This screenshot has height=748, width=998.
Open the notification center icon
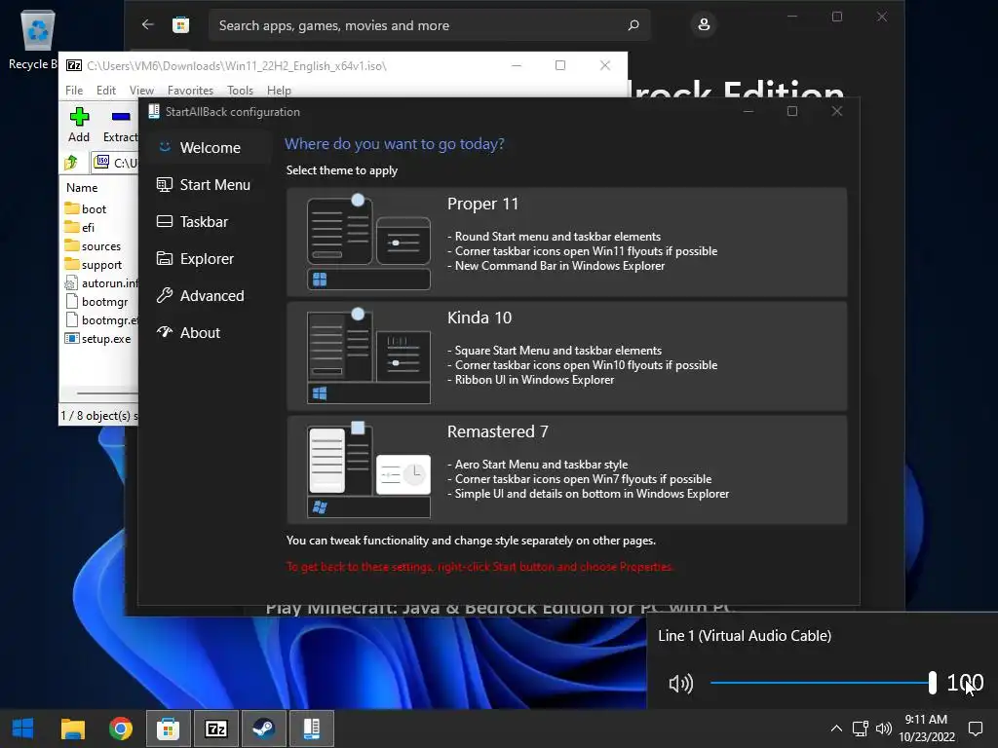(x=975, y=729)
